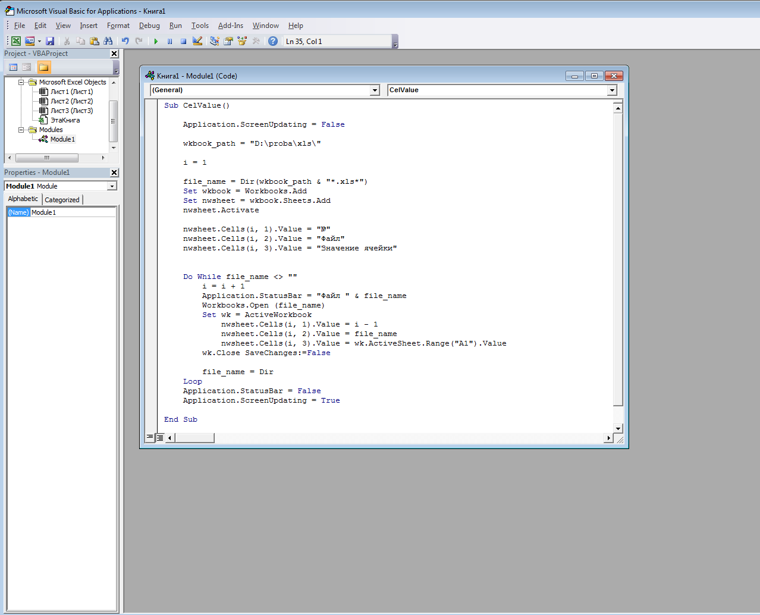Open the Insert object dropdown arrow

coord(39,41)
